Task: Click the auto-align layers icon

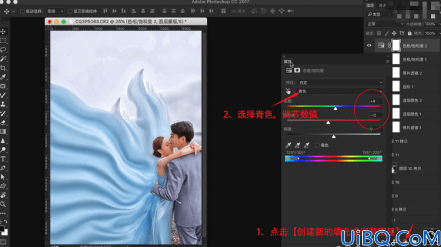Action: [223, 11]
